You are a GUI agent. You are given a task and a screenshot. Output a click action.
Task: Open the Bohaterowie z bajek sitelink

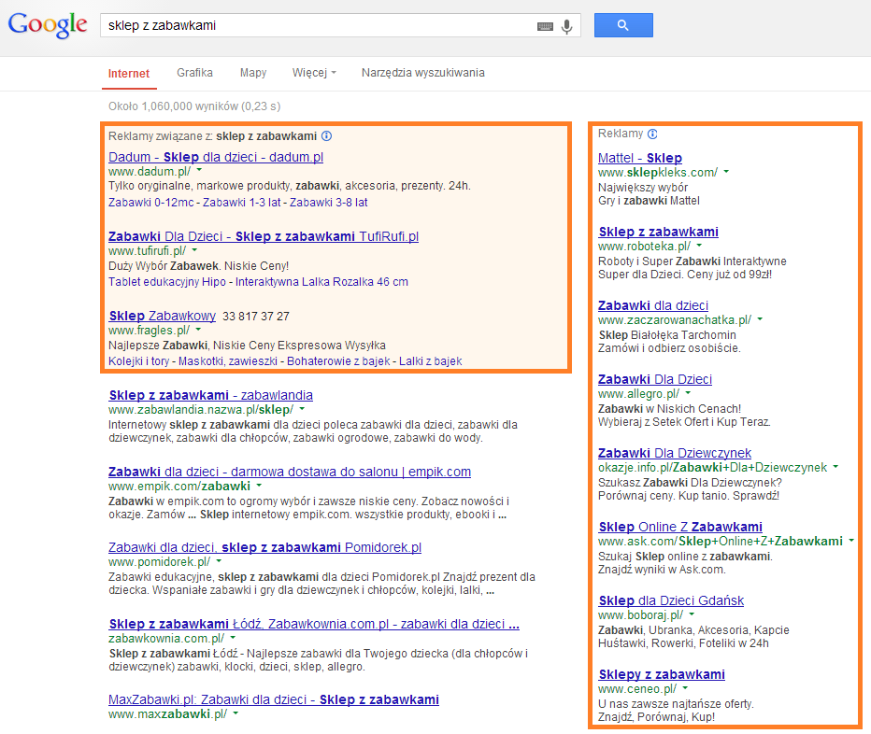click(x=338, y=360)
